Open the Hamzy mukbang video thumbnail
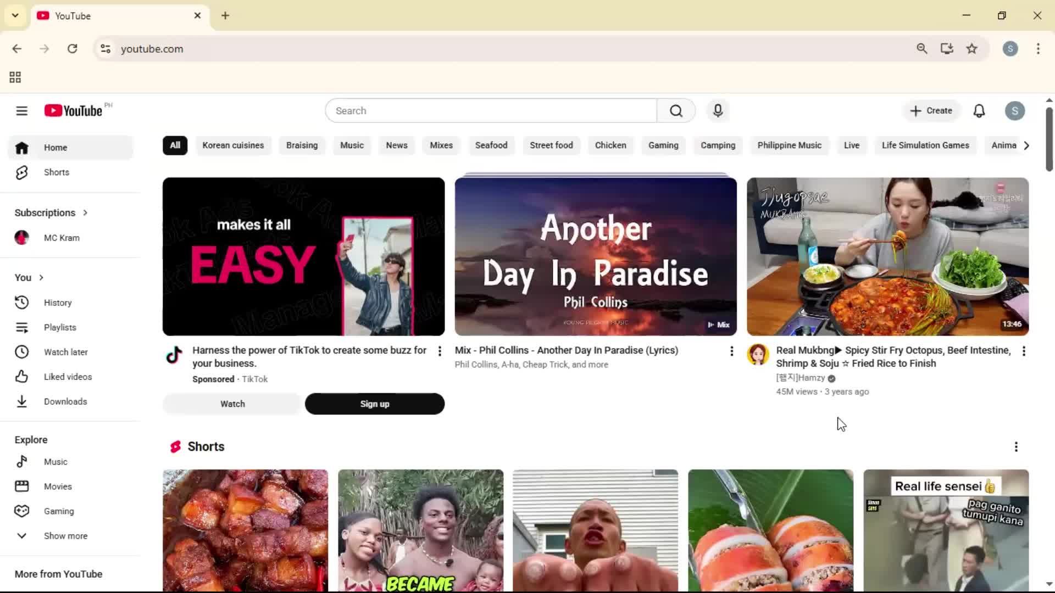This screenshot has height=593, width=1055. pos(887,256)
